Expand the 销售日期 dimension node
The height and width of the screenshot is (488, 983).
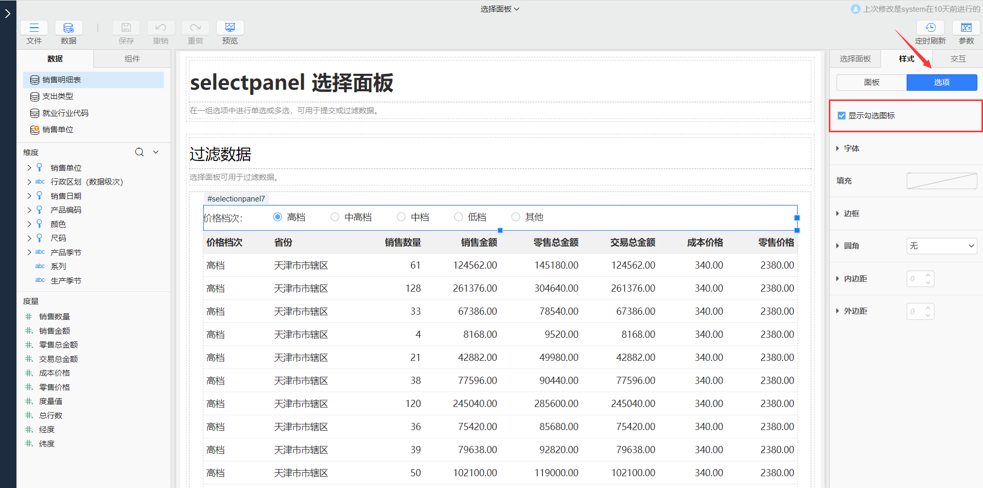point(29,196)
